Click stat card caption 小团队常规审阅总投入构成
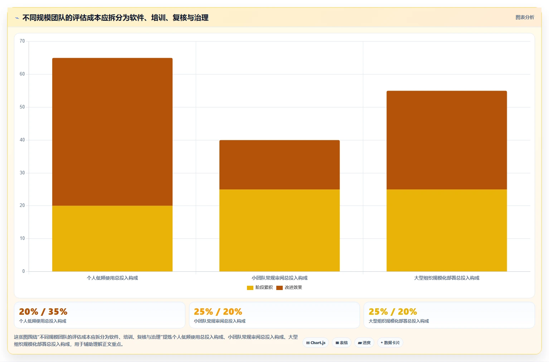This screenshot has width=549, height=362. [220, 321]
